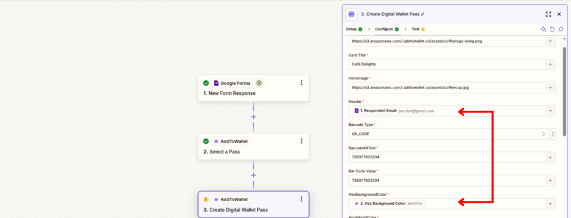Viewport: 571px width, 218px height.
Task: Click the green check status on step 1
Action: (x=206, y=83)
